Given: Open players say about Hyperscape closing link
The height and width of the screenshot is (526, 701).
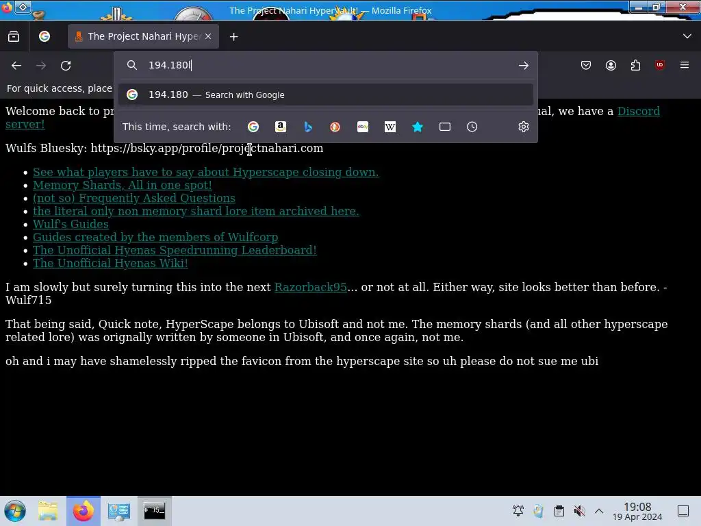Looking at the screenshot, I should click(x=205, y=172).
